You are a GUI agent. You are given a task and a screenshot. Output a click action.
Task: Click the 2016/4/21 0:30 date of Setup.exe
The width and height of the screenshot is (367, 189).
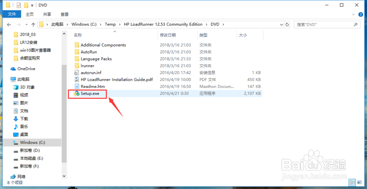coord(174,93)
